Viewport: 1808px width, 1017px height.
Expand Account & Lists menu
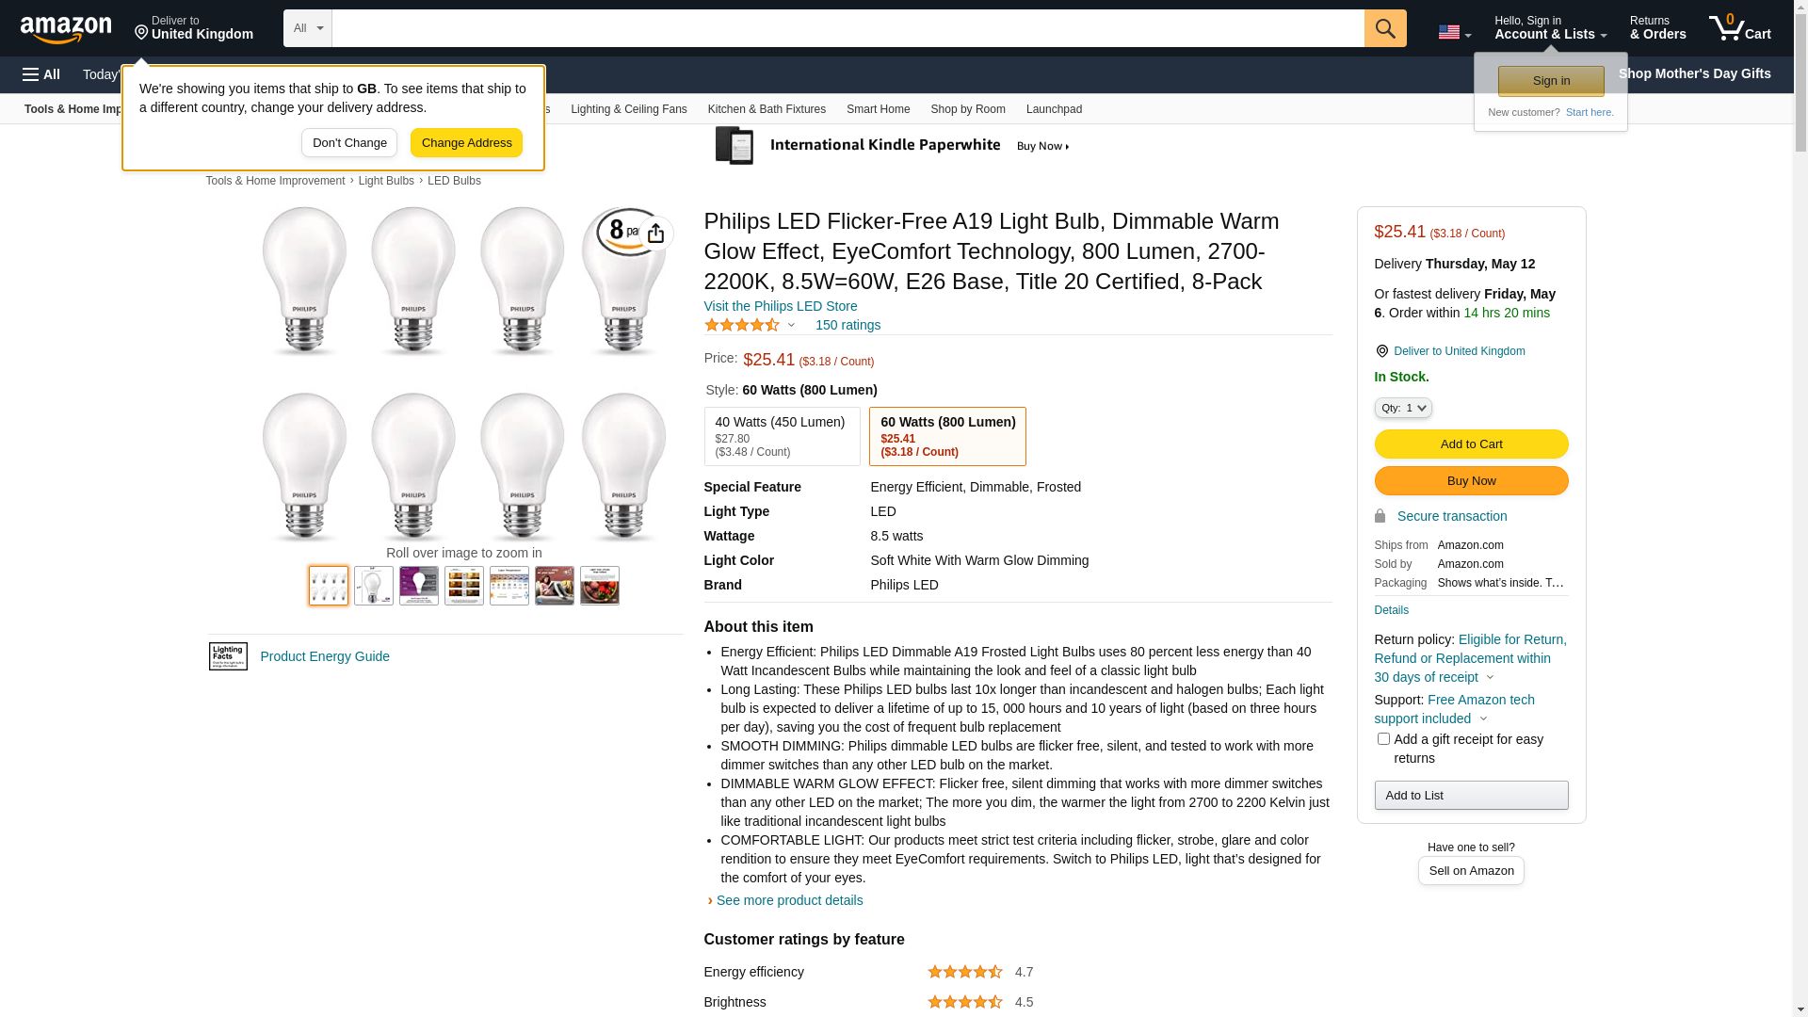tap(1550, 28)
